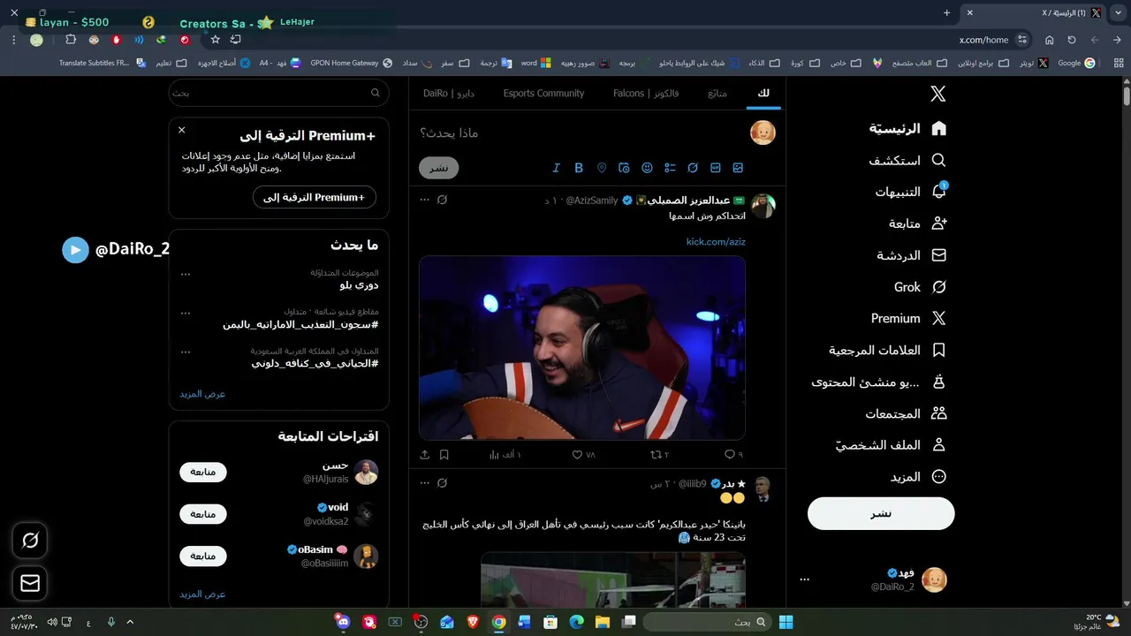Screen dimensions: 1131x636
Task: Schedule post calendar icon in composer
Action: point(624,168)
